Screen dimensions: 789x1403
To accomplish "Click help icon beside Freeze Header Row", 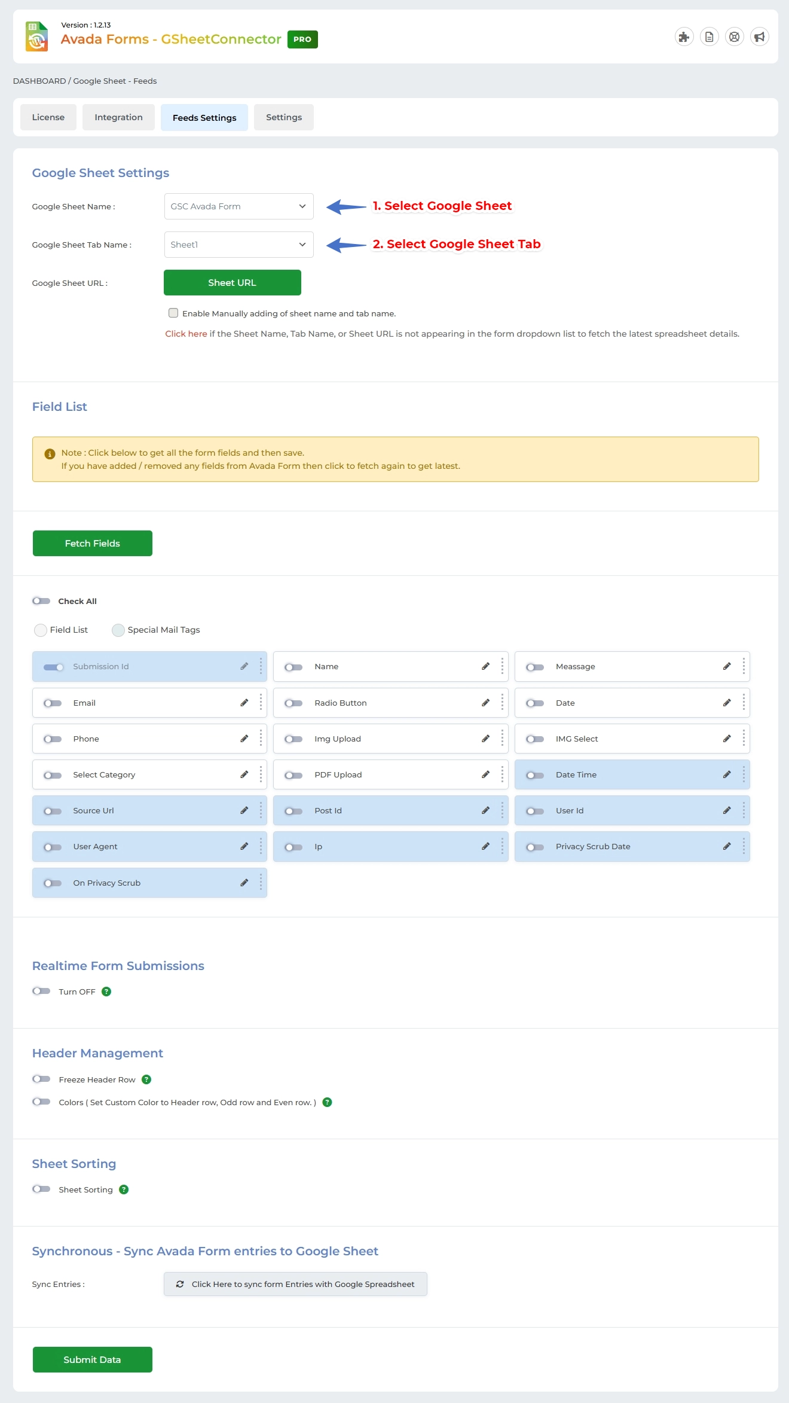I will tap(146, 1079).
